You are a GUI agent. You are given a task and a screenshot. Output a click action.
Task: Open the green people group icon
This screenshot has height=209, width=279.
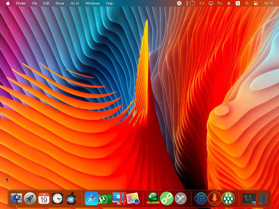pyautogui.click(x=228, y=198)
